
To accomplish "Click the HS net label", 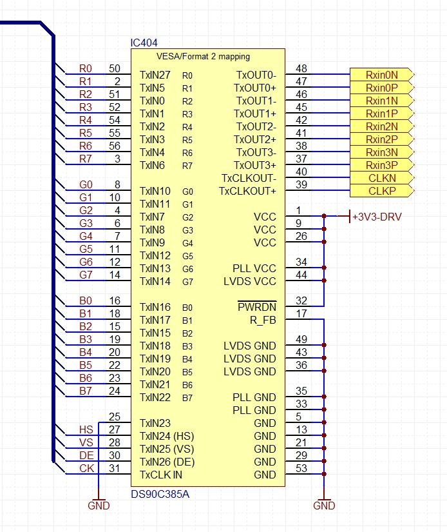I will pos(86,429).
